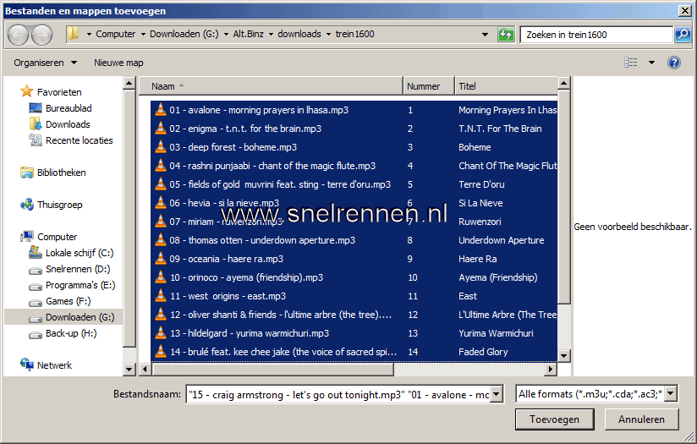
Task: Click the search magnifier icon
Action: coord(683,34)
